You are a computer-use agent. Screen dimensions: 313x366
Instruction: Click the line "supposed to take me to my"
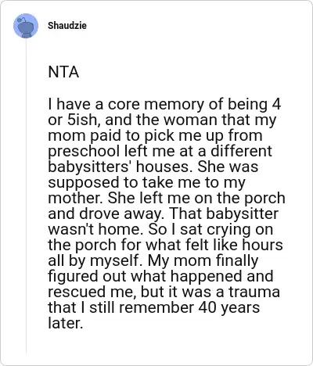tap(146, 182)
